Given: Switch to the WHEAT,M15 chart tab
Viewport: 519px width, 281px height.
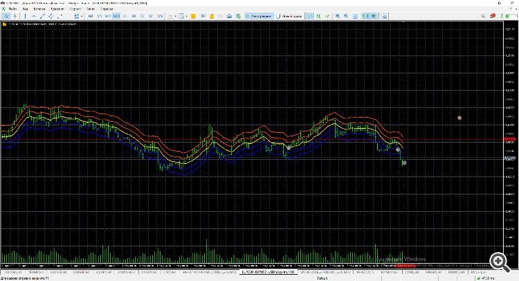Looking at the screenshot, I should point(365,272).
